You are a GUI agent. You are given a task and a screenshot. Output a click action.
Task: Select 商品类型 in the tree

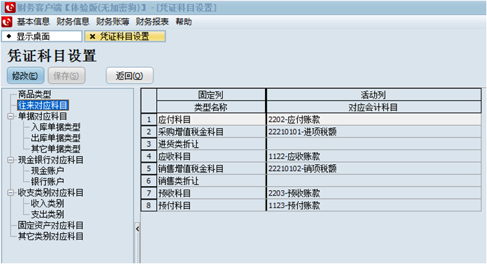tap(34, 94)
